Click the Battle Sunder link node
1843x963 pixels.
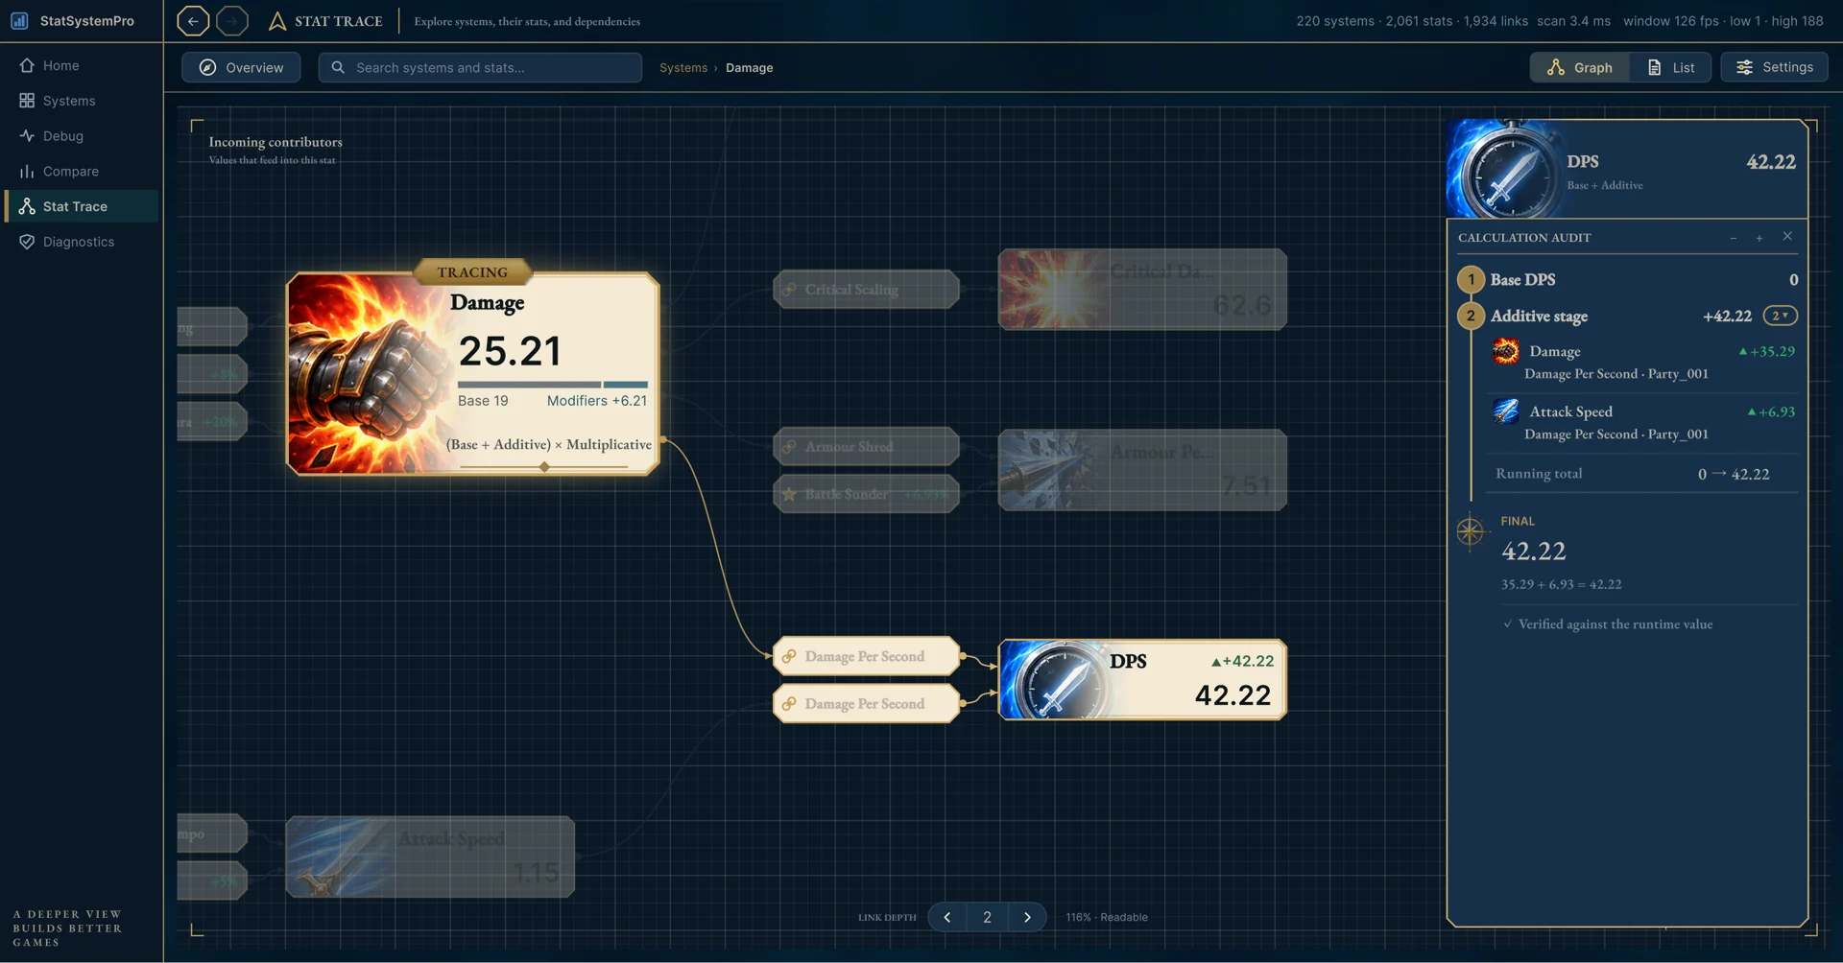(x=866, y=494)
